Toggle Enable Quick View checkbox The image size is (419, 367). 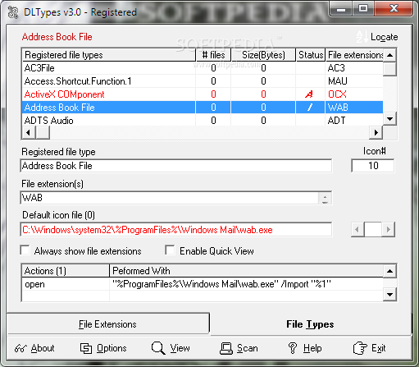170,250
